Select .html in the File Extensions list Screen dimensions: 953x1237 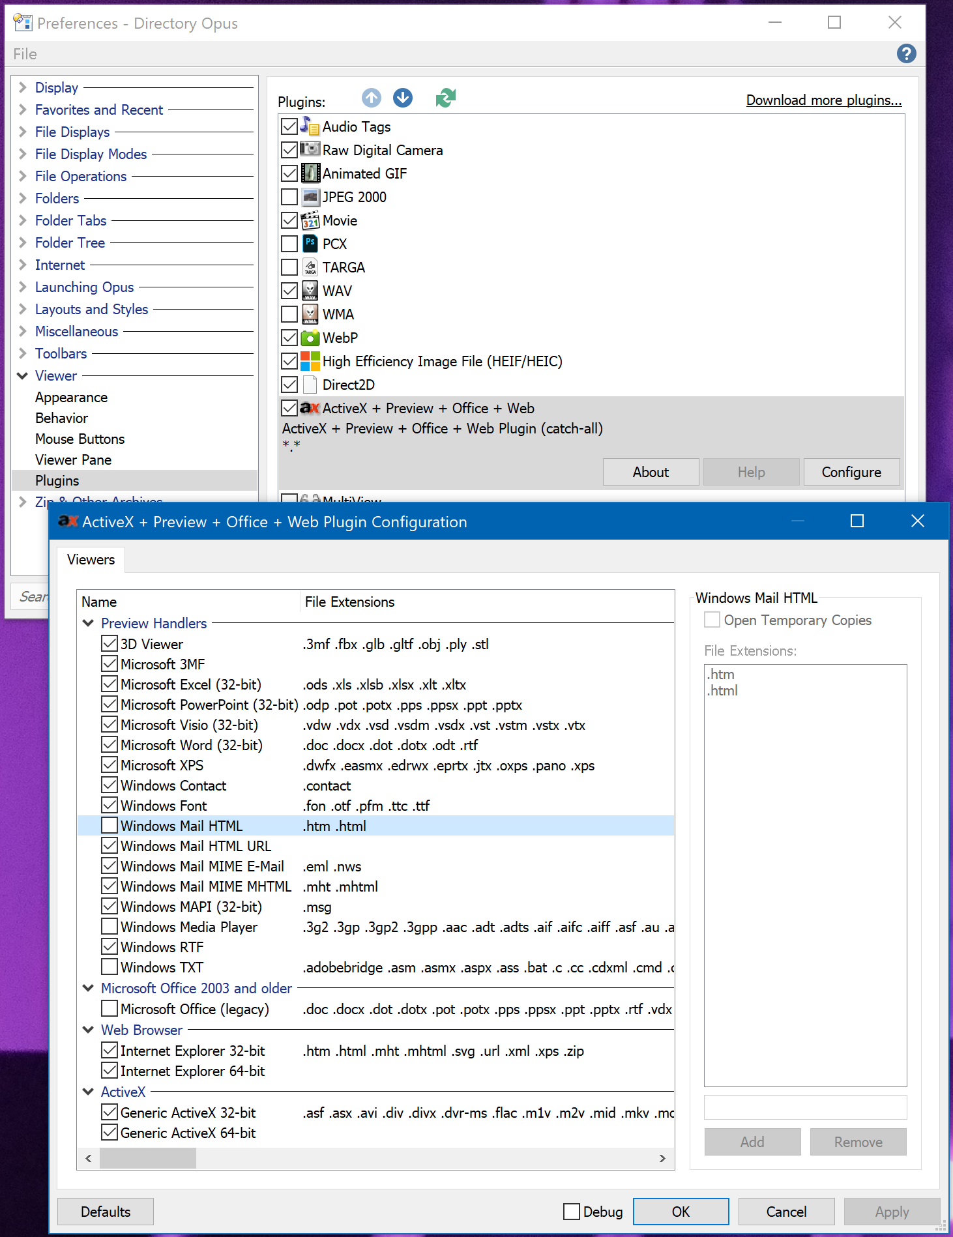pyautogui.click(x=722, y=690)
